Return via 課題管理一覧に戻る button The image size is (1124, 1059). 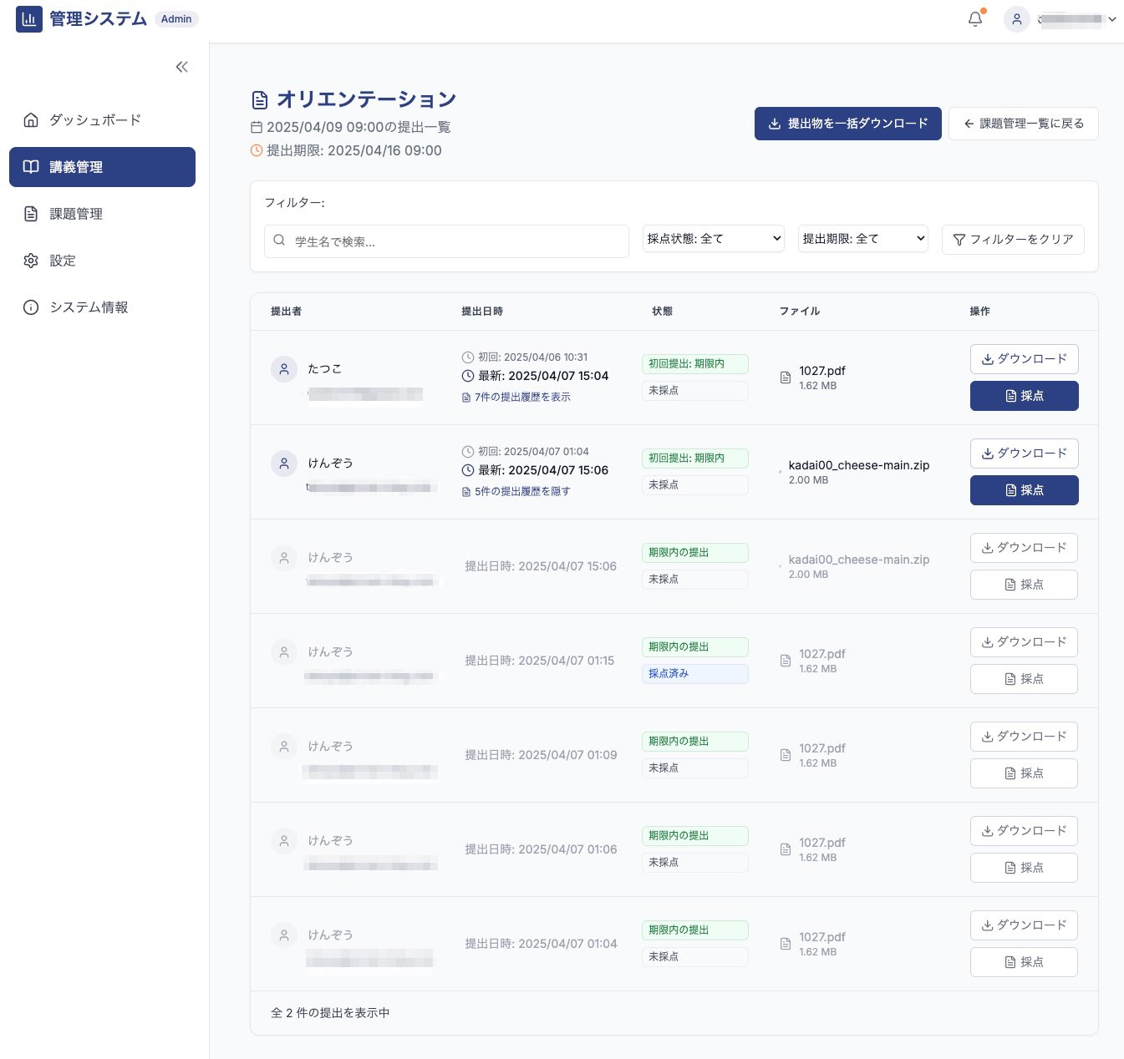click(1023, 124)
